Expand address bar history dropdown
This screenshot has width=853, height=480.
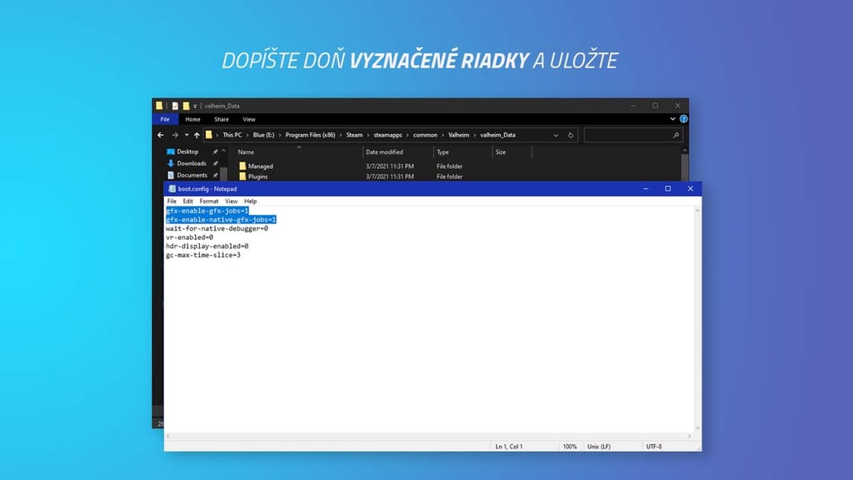click(x=556, y=135)
